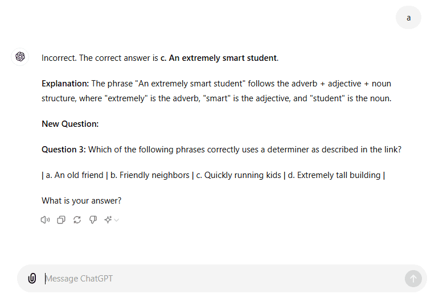Click the bold "Question 3:" label
This screenshot has width=447, height=294.
click(64, 150)
